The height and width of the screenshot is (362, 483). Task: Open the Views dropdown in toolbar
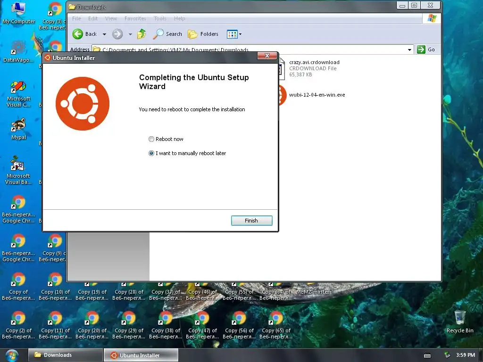click(x=234, y=34)
